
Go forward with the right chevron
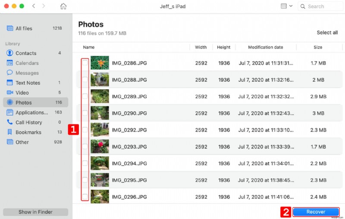pos(44,6)
